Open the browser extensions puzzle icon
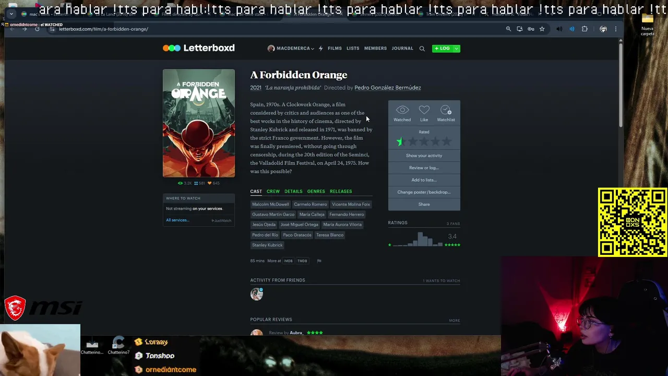This screenshot has height=376, width=668. 584,29
